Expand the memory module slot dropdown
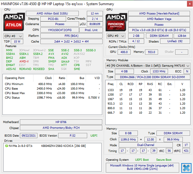This screenshot has height=174, width=193. [148, 66]
